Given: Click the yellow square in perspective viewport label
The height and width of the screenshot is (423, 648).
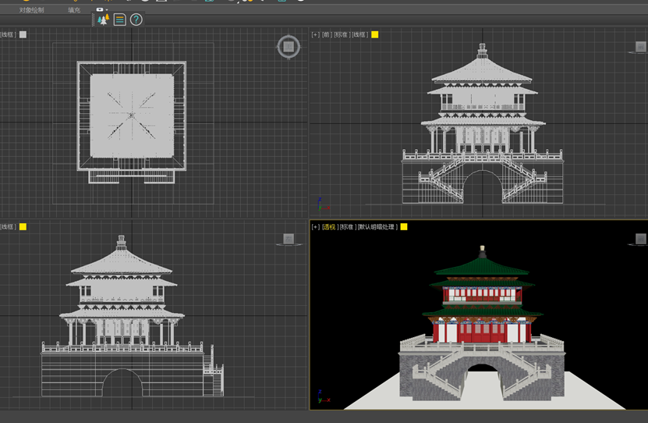Looking at the screenshot, I should 404,226.
